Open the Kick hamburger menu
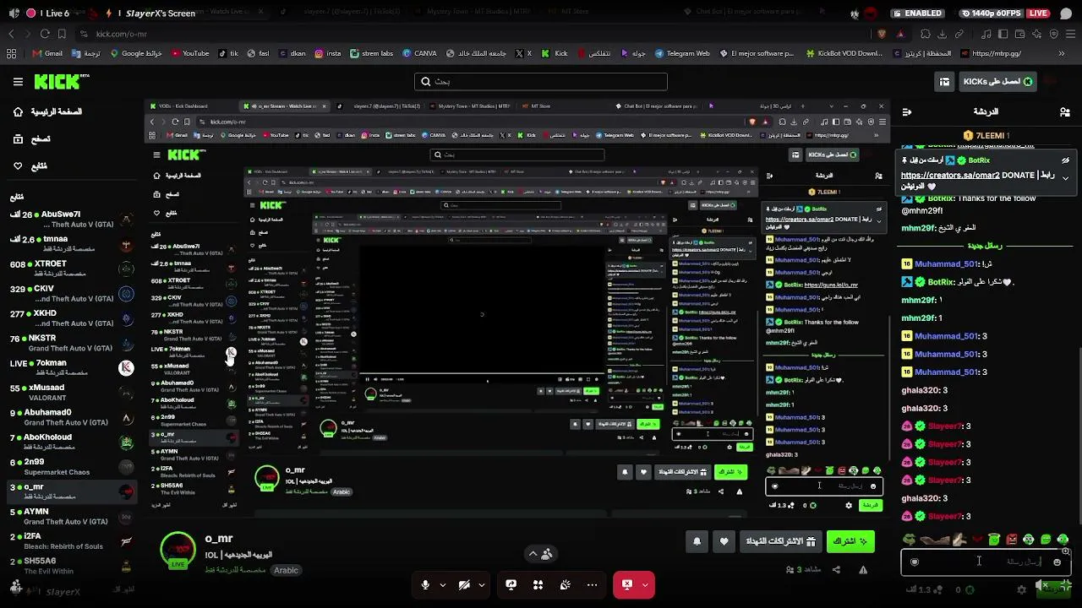The image size is (1082, 608). [18, 82]
